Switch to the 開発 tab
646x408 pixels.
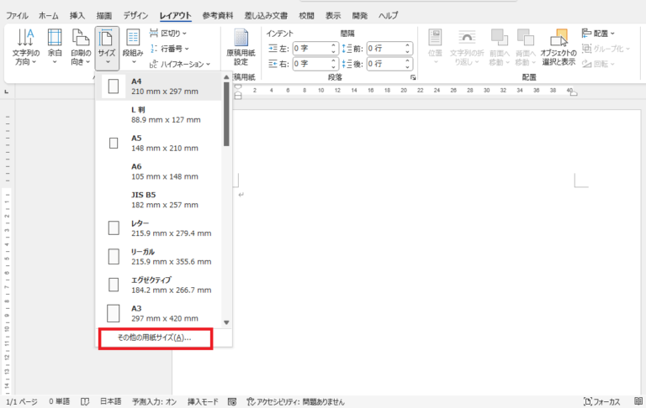(360, 16)
